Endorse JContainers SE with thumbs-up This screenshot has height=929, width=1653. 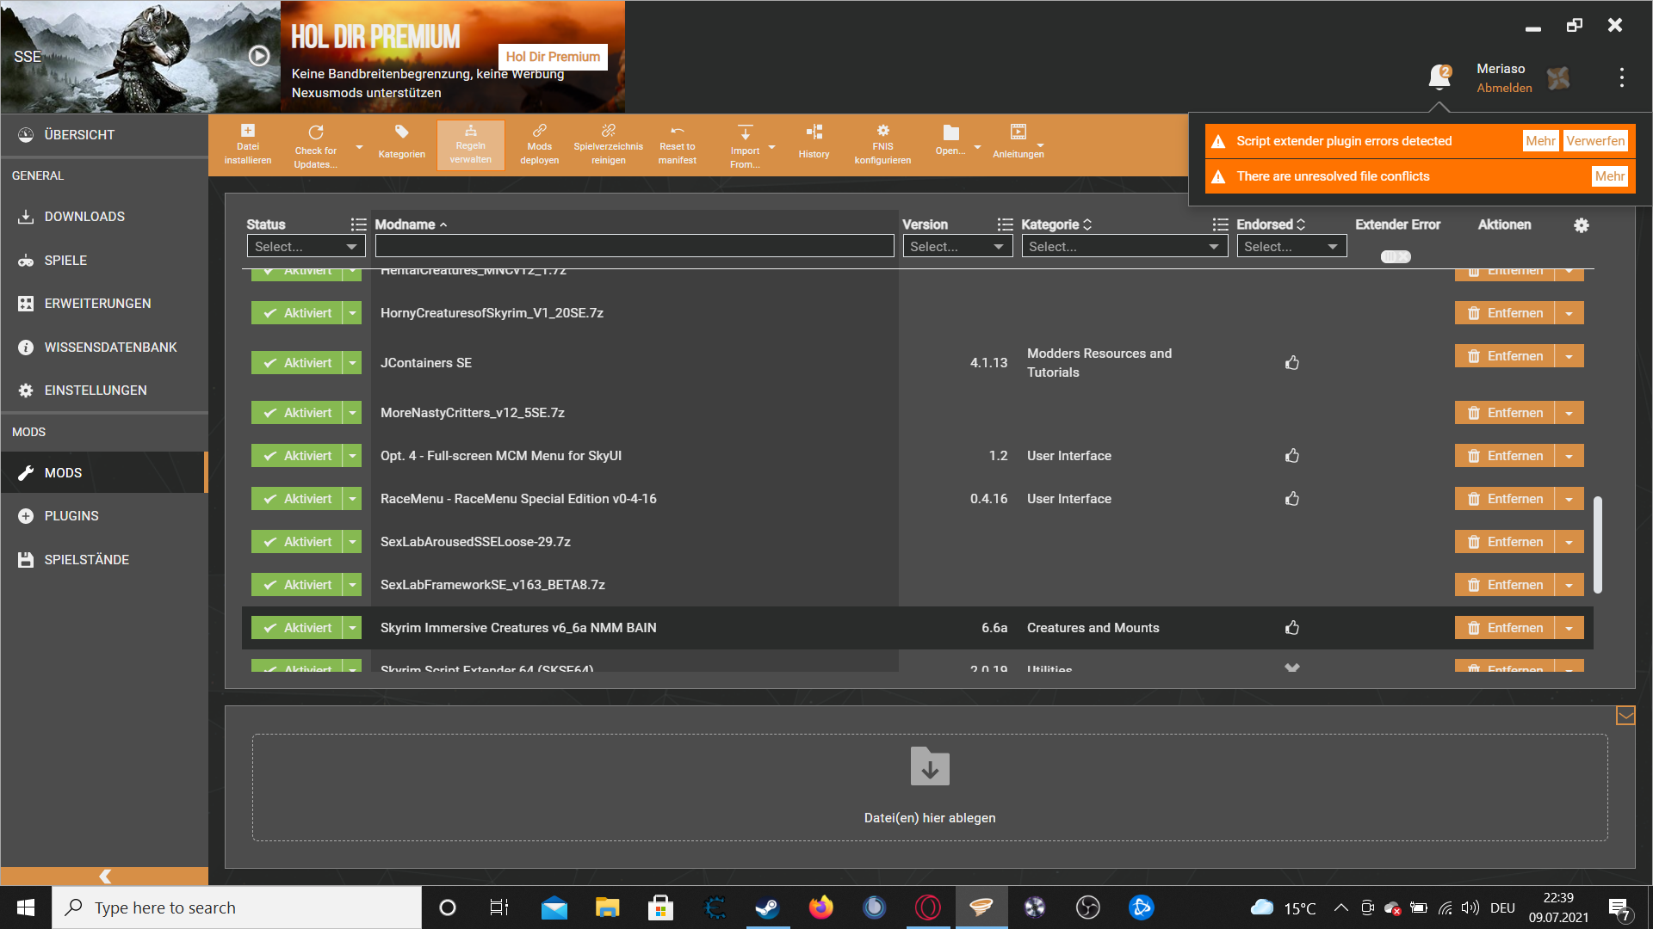click(1292, 363)
